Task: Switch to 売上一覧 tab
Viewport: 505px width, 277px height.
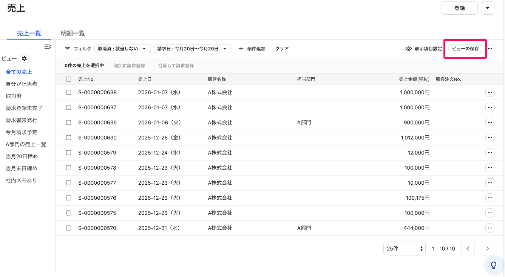Action: [29, 33]
